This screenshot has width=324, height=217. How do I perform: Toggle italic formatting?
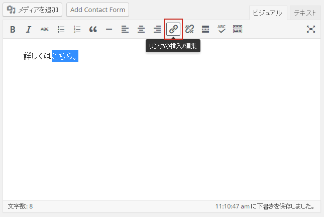click(29, 29)
